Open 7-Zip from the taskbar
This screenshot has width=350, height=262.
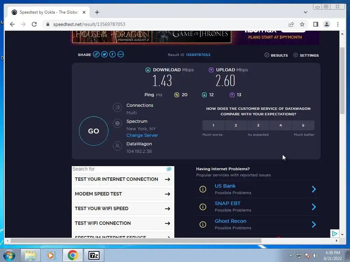[94, 255]
